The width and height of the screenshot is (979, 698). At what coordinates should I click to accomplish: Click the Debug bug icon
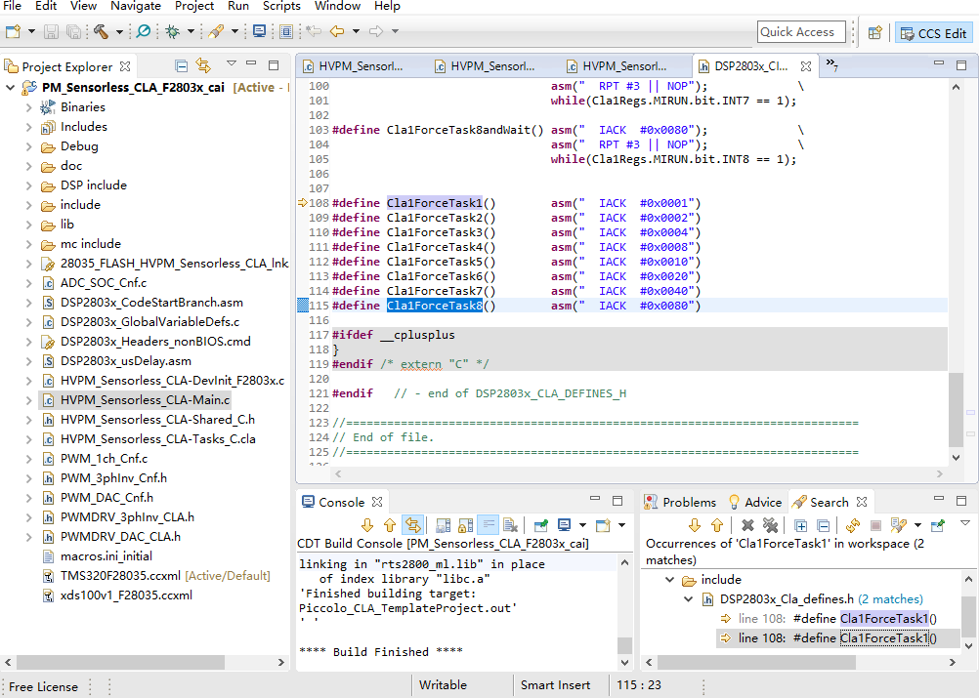pos(172,31)
